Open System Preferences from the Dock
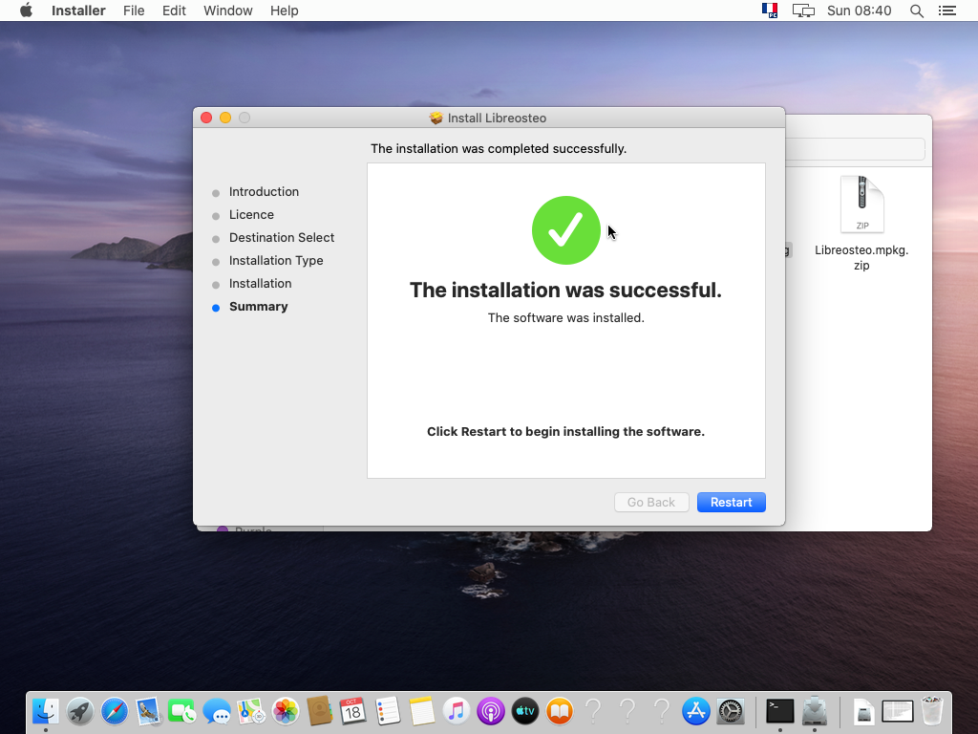Image resolution: width=978 pixels, height=734 pixels. (730, 711)
